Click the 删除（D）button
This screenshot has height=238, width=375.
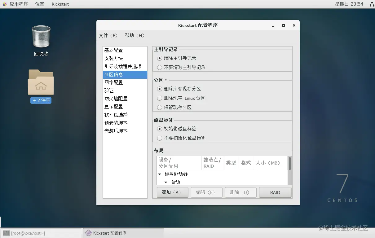tap(241, 192)
